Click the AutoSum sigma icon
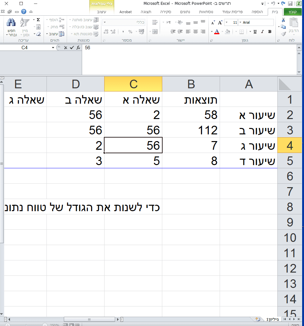304x326 pixels. click(x=38, y=20)
